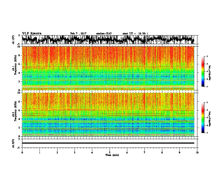This screenshot has height=171, width=222.
Task: Click inside the ch.1 spectrogram panel
Action: pyautogui.click(x=108, y=68)
